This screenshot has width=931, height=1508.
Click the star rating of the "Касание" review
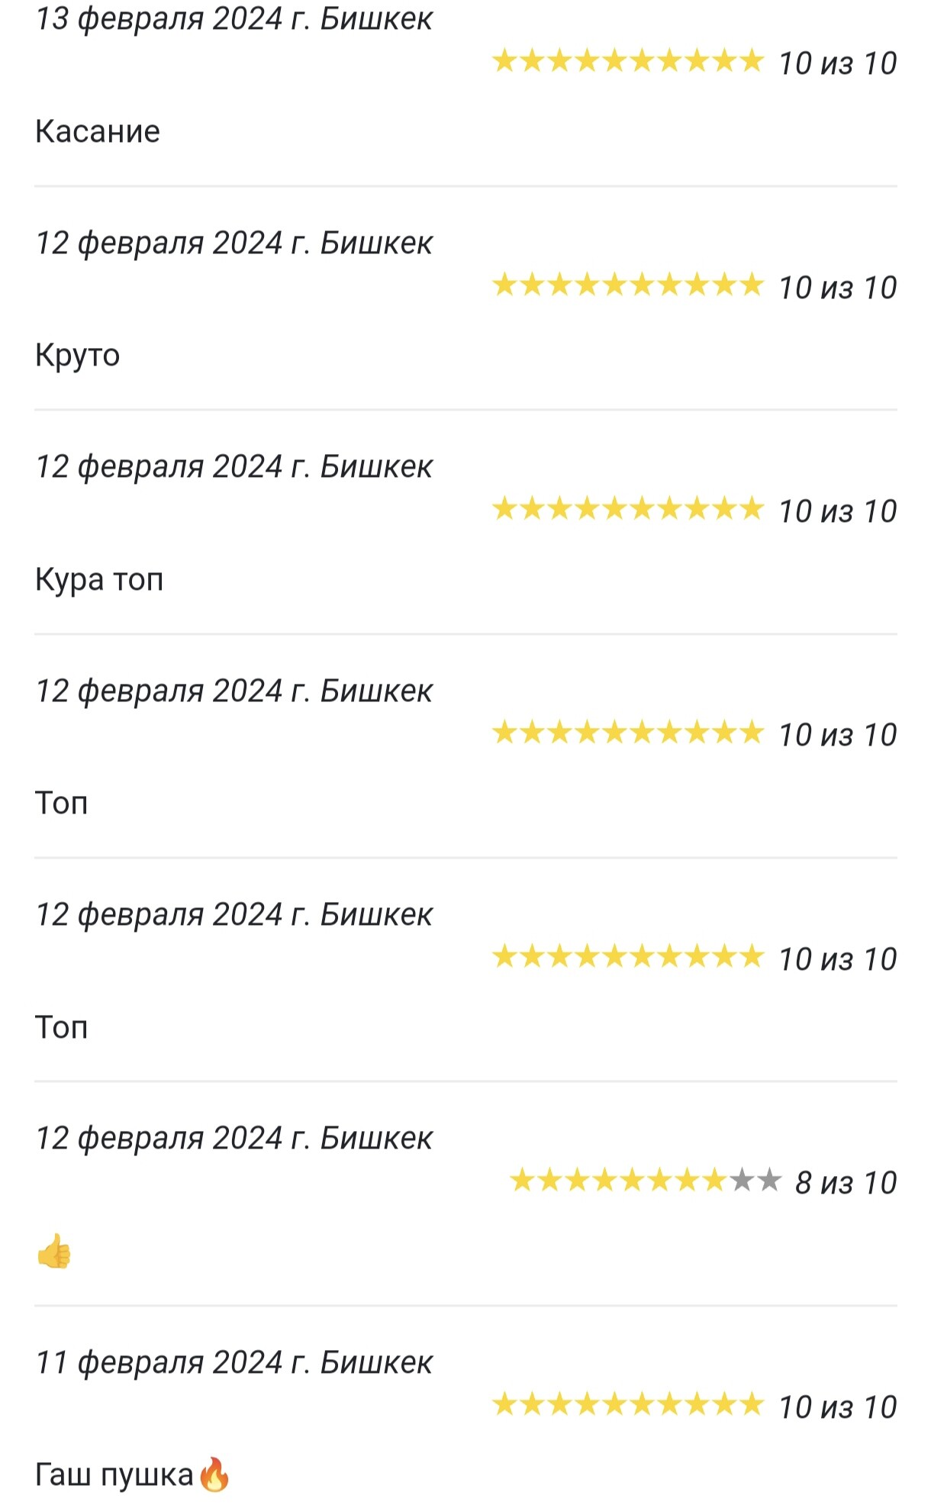(x=627, y=60)
